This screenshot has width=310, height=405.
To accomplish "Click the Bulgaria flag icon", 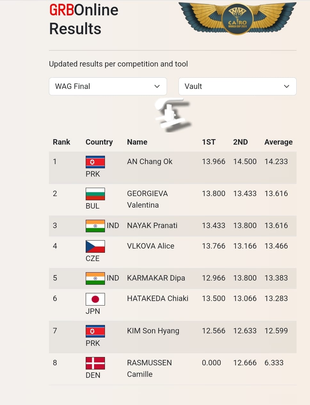I will click(95, 194).
